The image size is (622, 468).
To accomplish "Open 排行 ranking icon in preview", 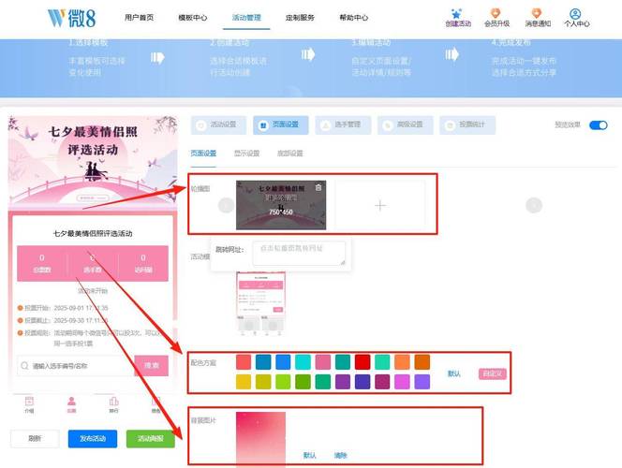I will (114, 404).
